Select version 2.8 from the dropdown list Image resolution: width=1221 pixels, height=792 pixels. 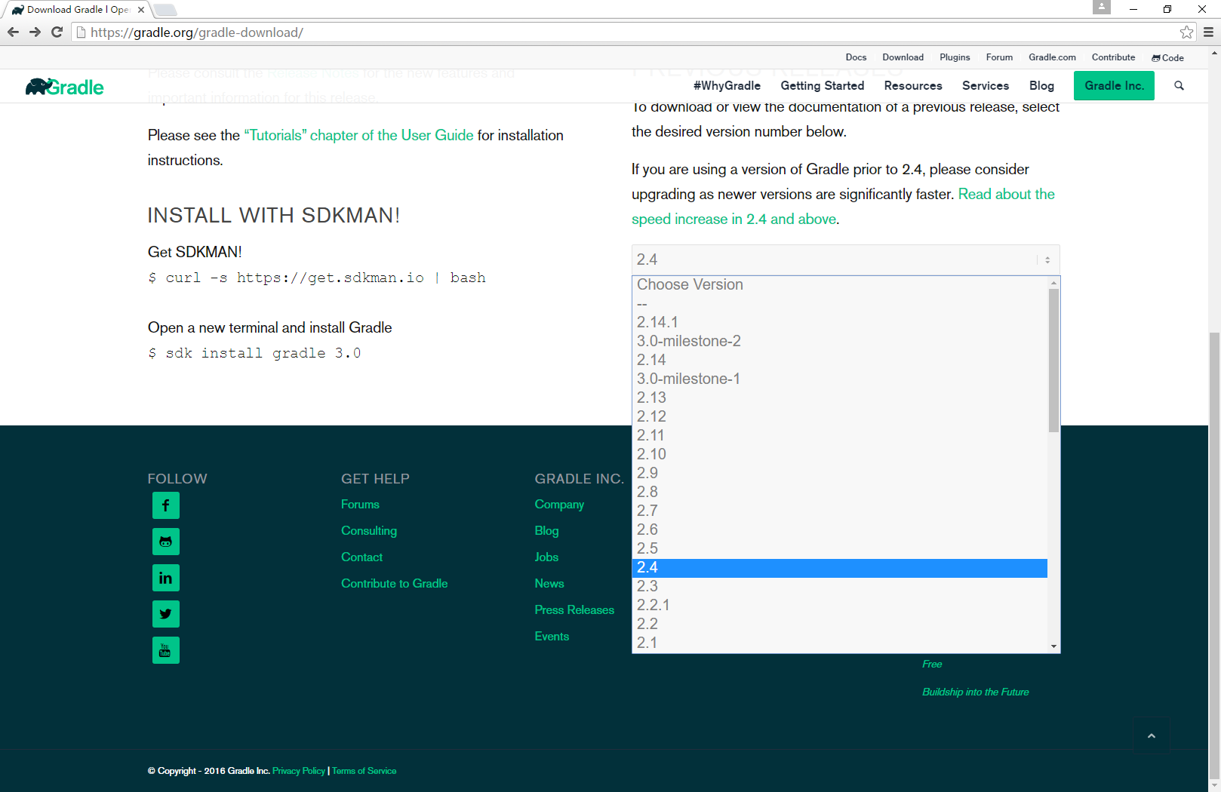point(839,492)
